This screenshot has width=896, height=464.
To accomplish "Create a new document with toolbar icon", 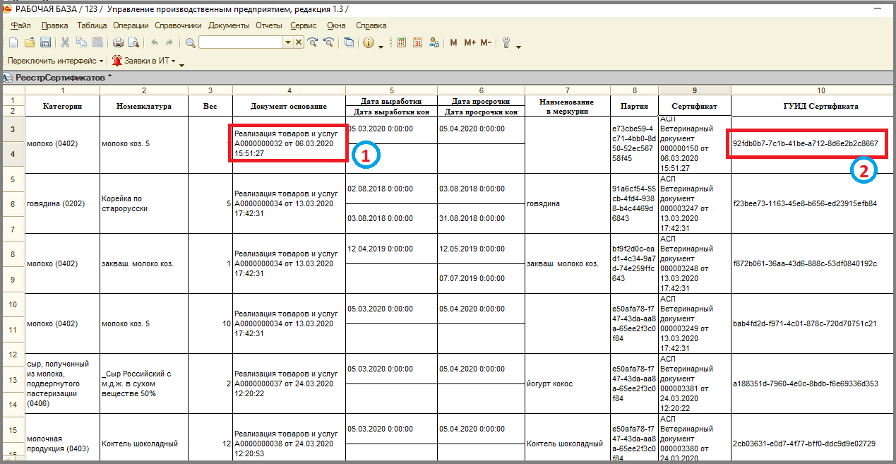I will click(x=13, y=42).
